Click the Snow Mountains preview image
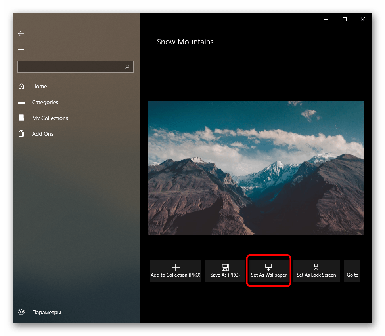 [256, 168]
